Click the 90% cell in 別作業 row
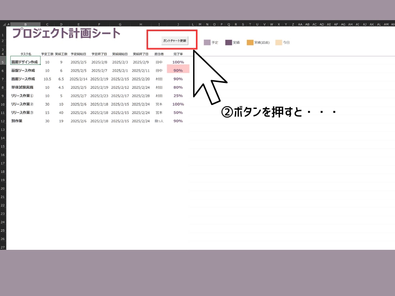 [178, 121]
